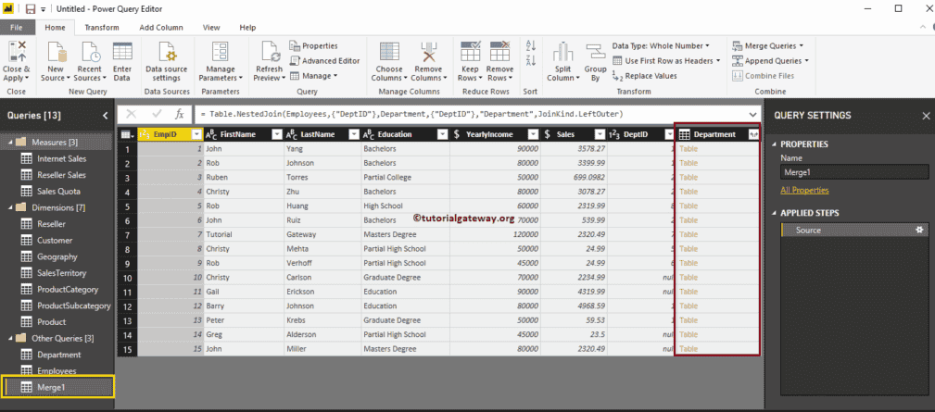Collapse the Properties section
935x412 pixels.
point(776,144)
